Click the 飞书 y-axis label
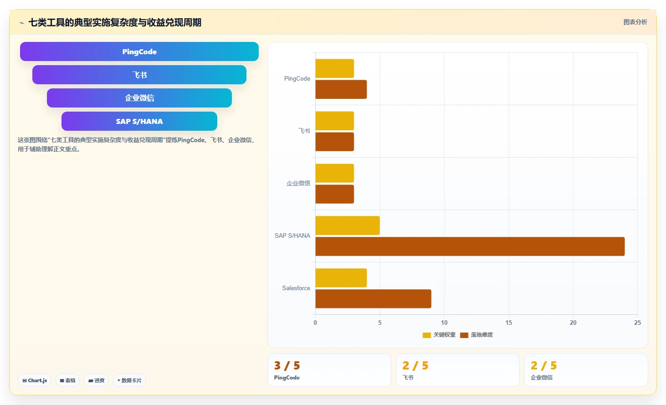666x405 pixels. click(304, 131)
